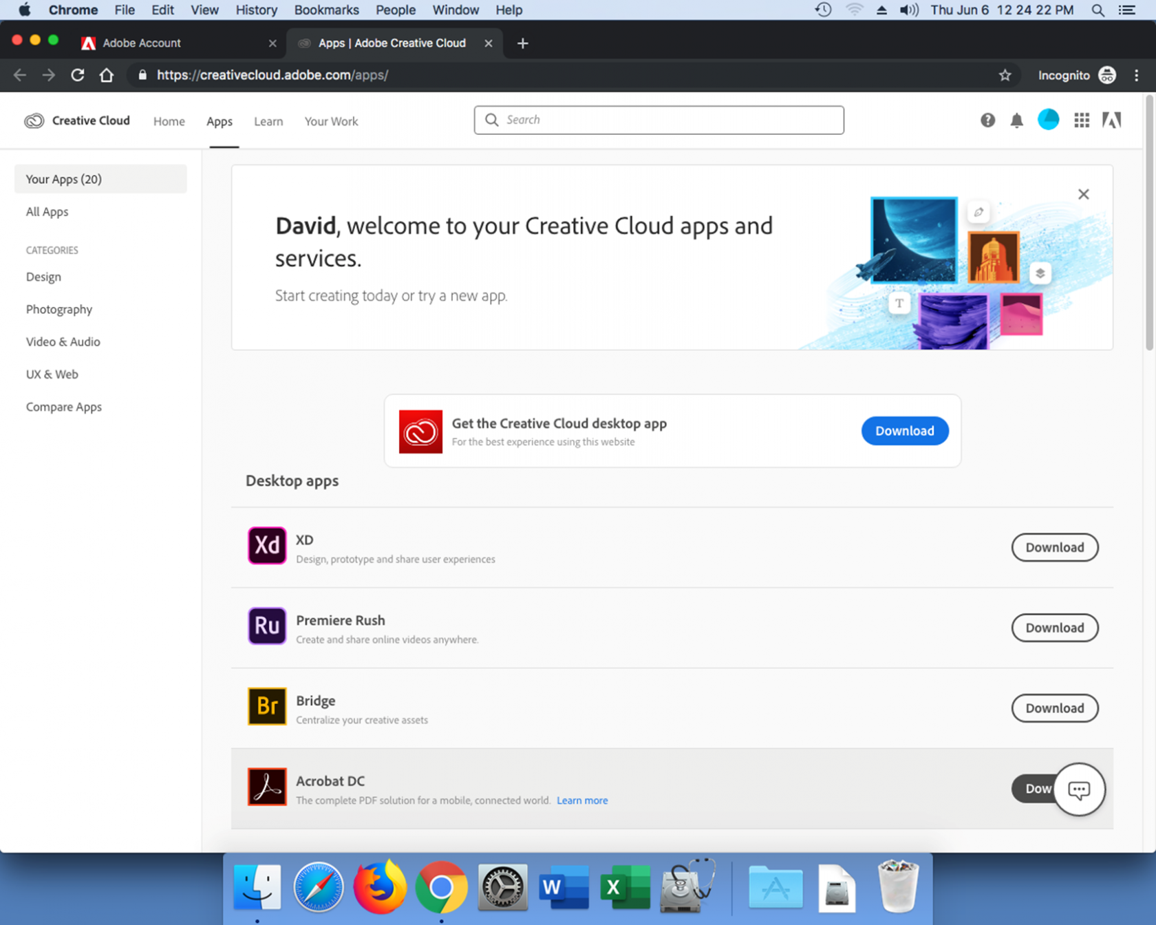
Task: Open the Your Work nav item
Action: tap(331, 121)
